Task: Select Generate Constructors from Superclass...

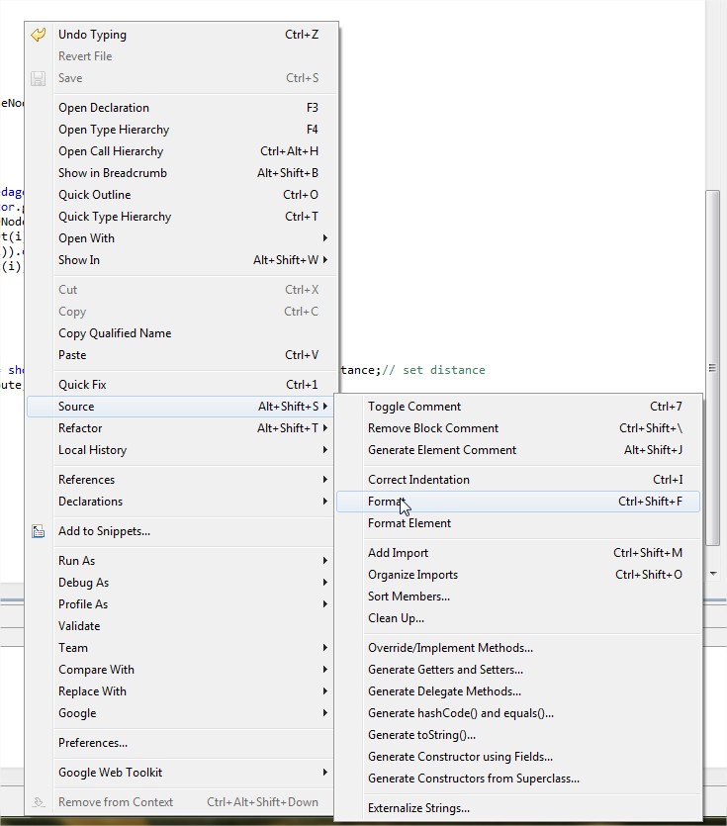Action: pos(518,779)
